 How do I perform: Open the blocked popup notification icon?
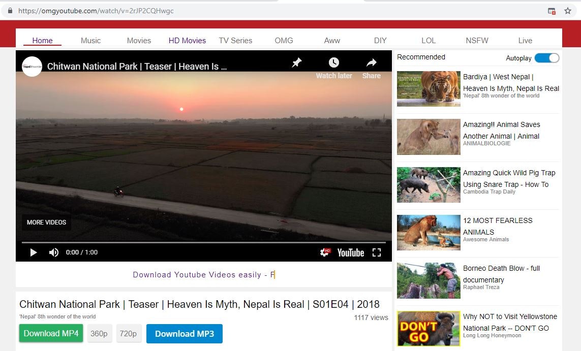pyautogui.click(x=552, y=10)
